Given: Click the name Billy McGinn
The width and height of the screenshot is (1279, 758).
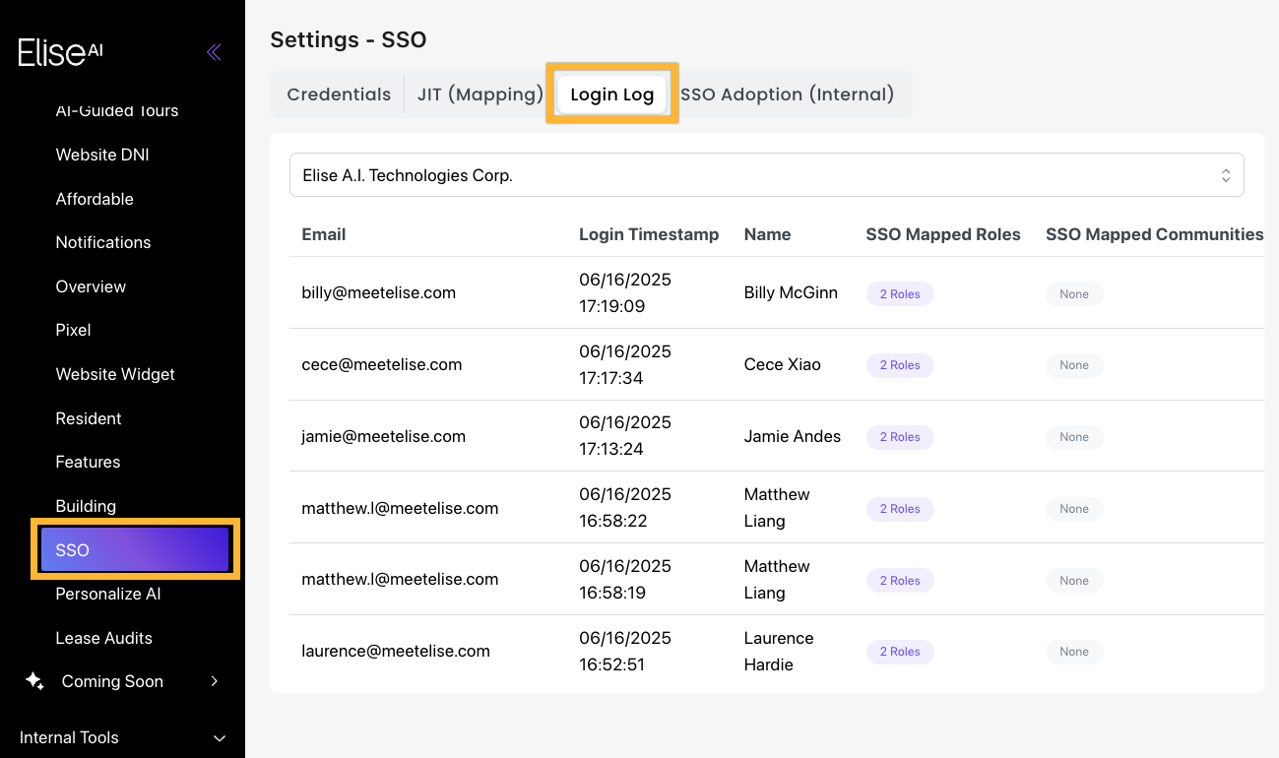Looking at the screenshot, I should pyautogui.click(x=791, y=292).
